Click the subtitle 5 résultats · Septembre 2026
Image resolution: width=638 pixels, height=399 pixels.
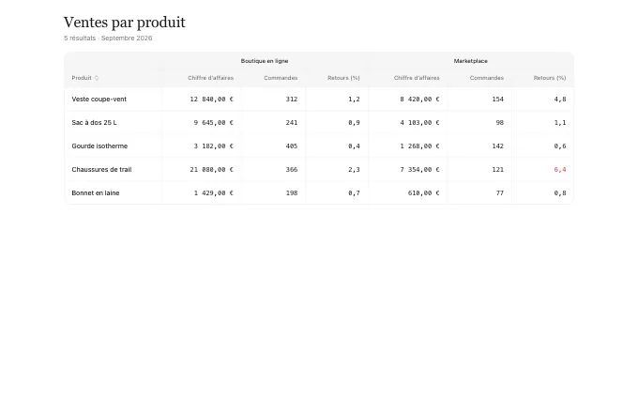[108, 38]
